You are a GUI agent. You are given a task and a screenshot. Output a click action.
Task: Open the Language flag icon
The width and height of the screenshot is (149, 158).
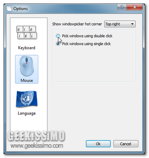tap(27, 99)
